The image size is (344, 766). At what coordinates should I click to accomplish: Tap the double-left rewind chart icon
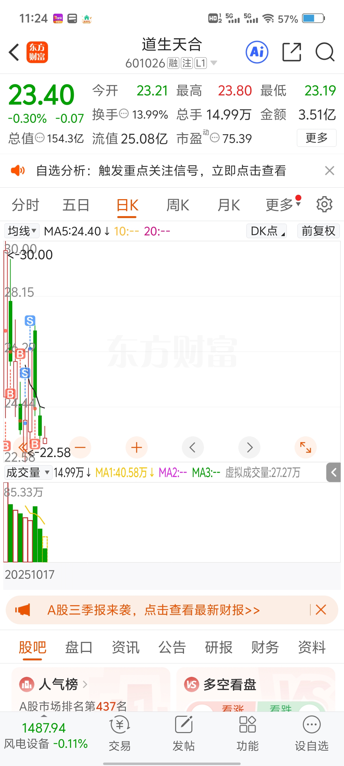pos(23,447)
